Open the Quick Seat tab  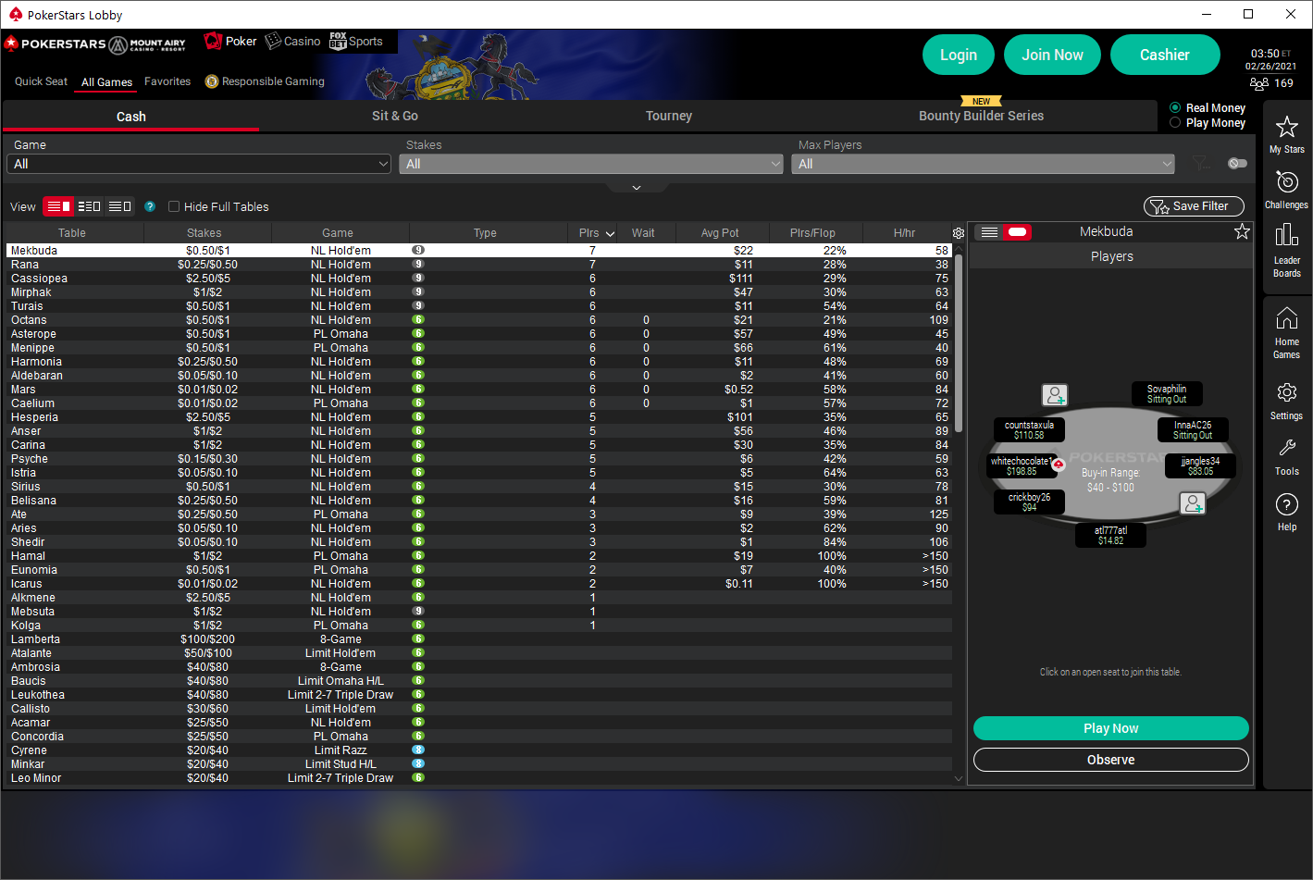(41, 81)
